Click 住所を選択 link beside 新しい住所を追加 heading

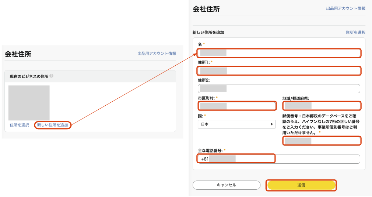coord(355,32)
